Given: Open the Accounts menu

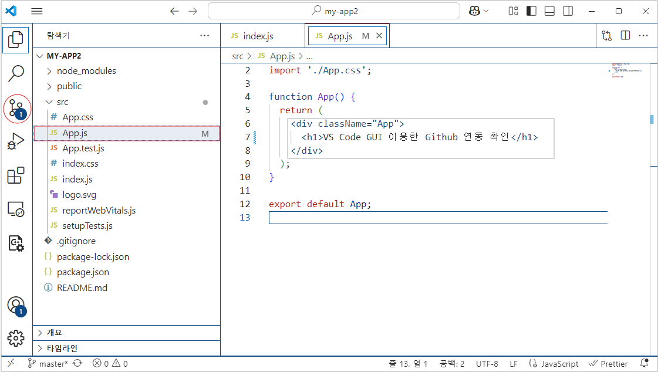Looking at the screenshot, I should [16, 306].
